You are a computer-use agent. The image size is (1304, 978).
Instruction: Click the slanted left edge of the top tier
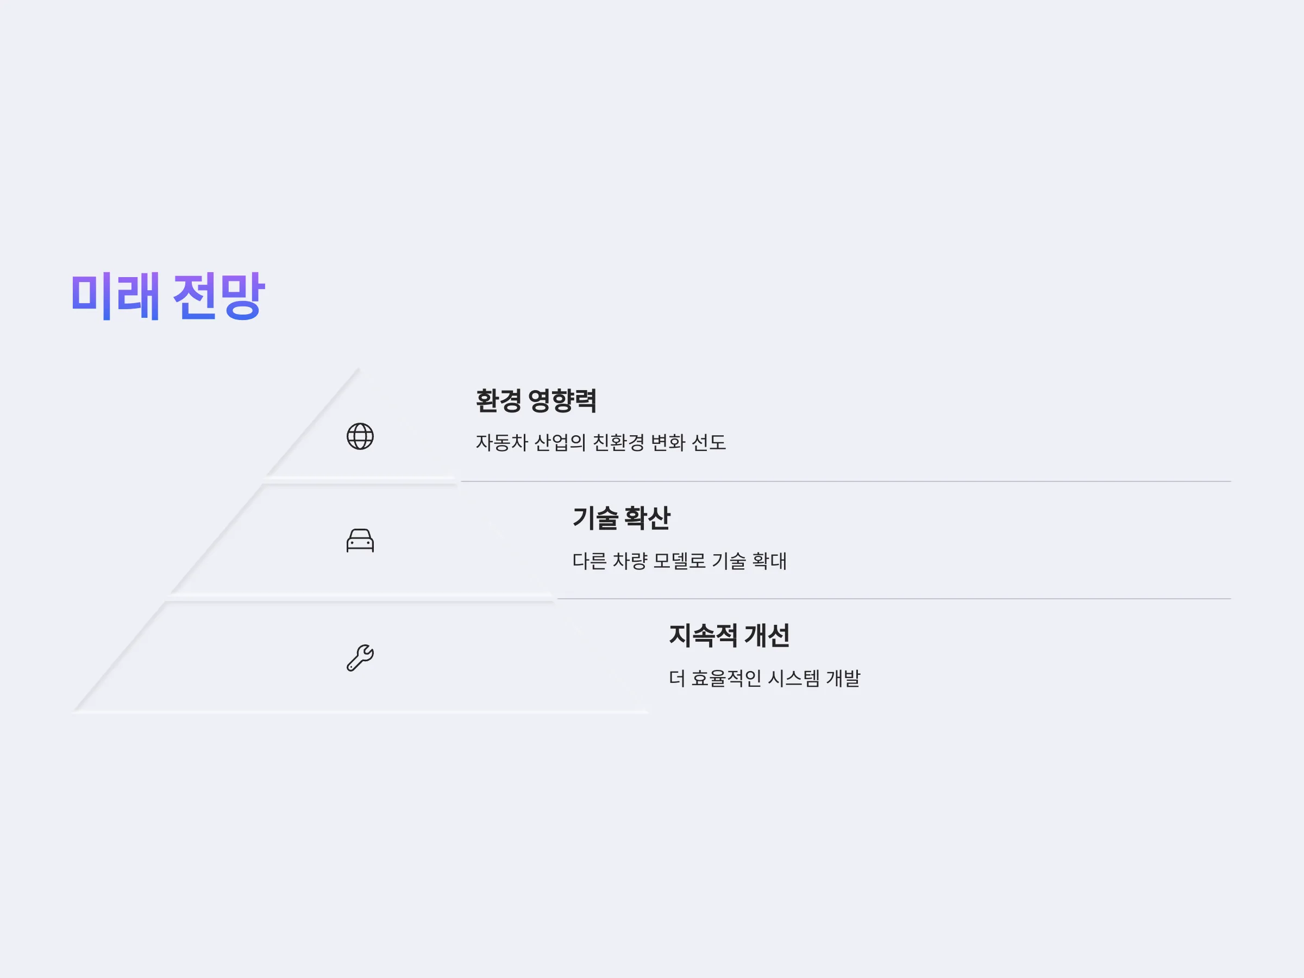pyautogui.click(x=312, y=422)
